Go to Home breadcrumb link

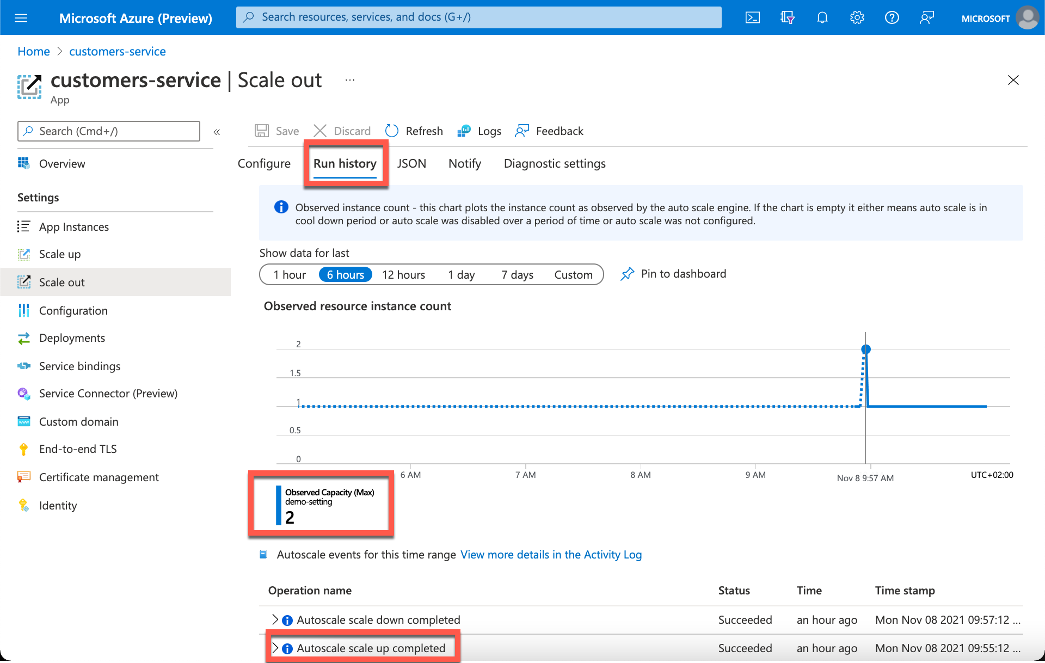[34, 52]
